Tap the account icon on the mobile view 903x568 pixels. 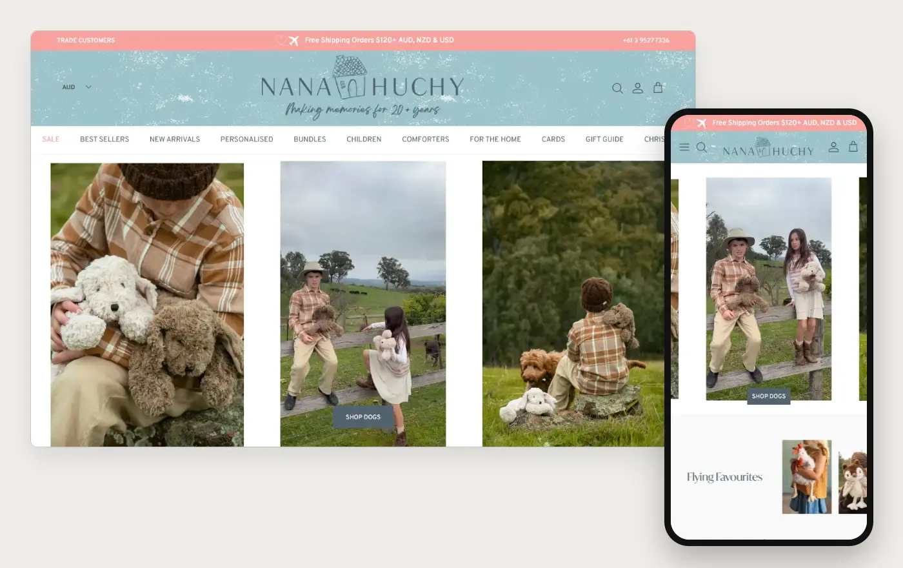pyautogui.click(x=833, y=147)
